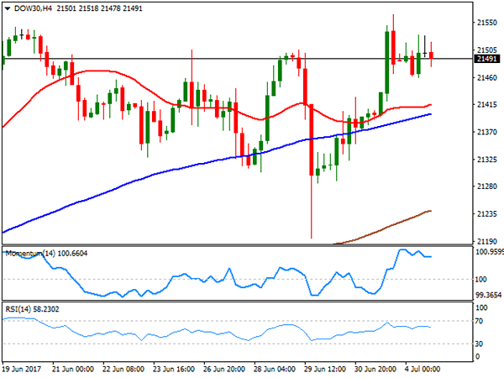Click the 21 Jun 00:00 time label
Screen dimensions: 504x378
point(72,369)
